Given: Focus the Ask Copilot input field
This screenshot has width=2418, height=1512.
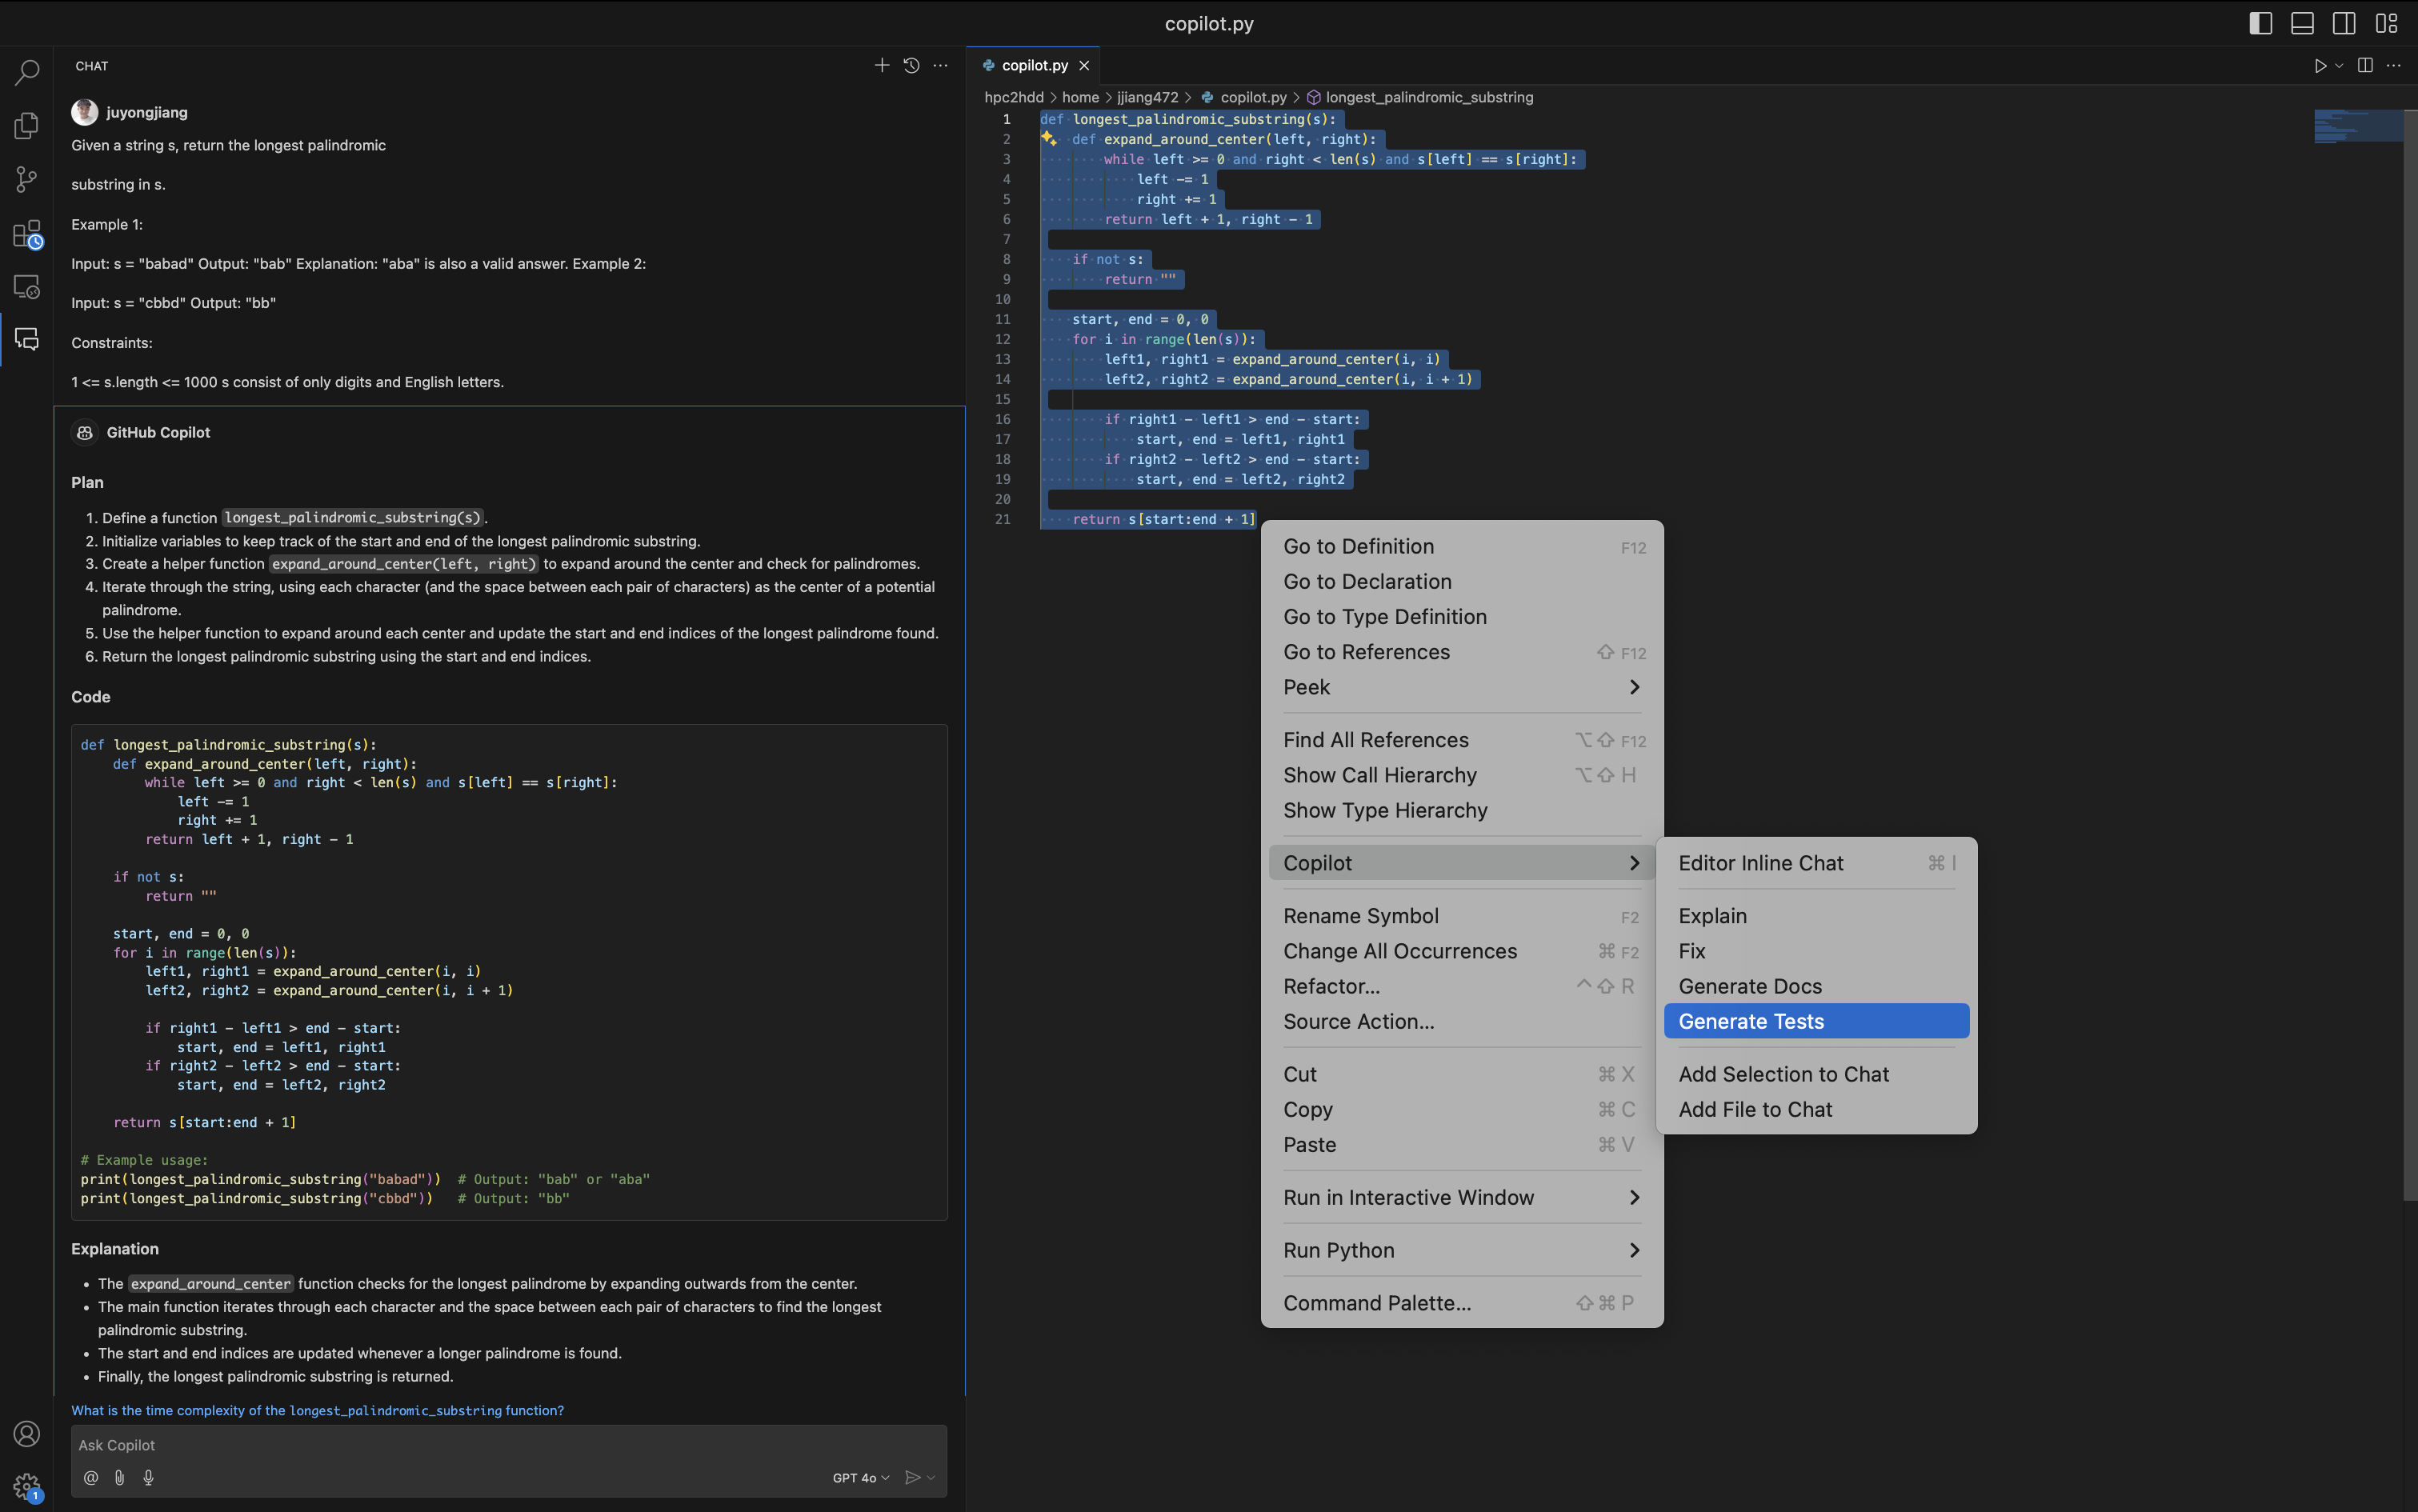Looking at the screenshot, I should tap(508, 1445).
